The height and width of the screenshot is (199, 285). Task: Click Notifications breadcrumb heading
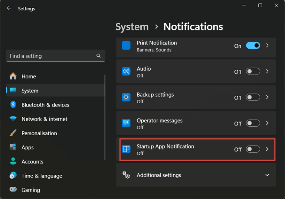coord(193,27)
